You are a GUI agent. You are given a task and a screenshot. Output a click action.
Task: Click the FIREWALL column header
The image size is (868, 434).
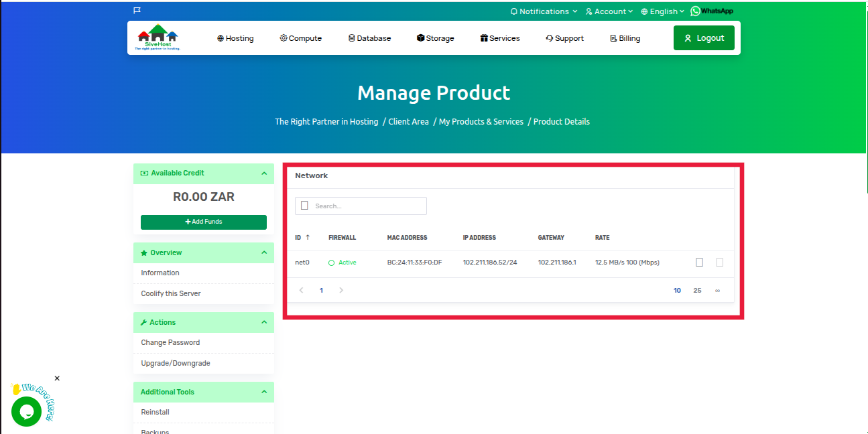[x=342, y=238]
